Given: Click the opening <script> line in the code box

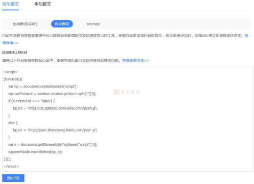Looking at the screenshot, I should pyautogui.click(x=11, y=72).
